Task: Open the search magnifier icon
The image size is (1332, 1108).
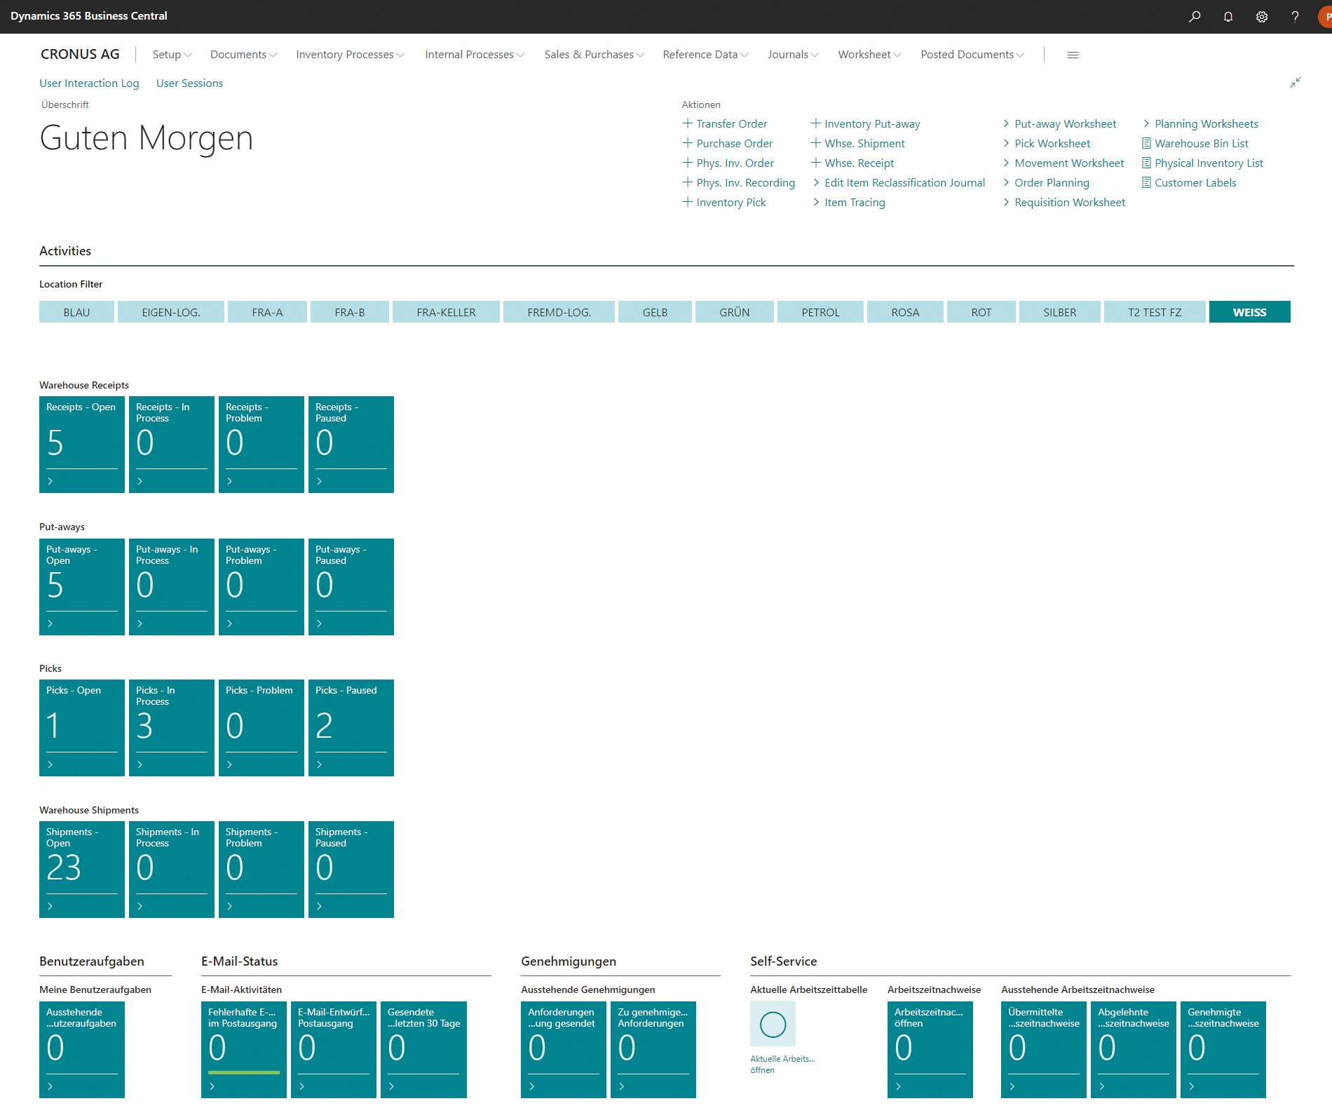Action: click(1195, 16)
